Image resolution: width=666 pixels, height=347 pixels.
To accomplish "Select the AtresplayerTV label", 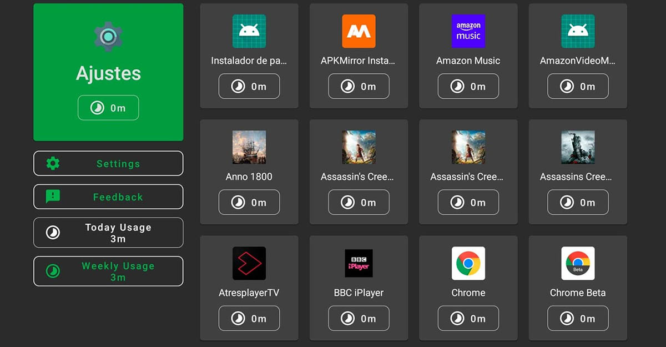I will tap(249, 293).
